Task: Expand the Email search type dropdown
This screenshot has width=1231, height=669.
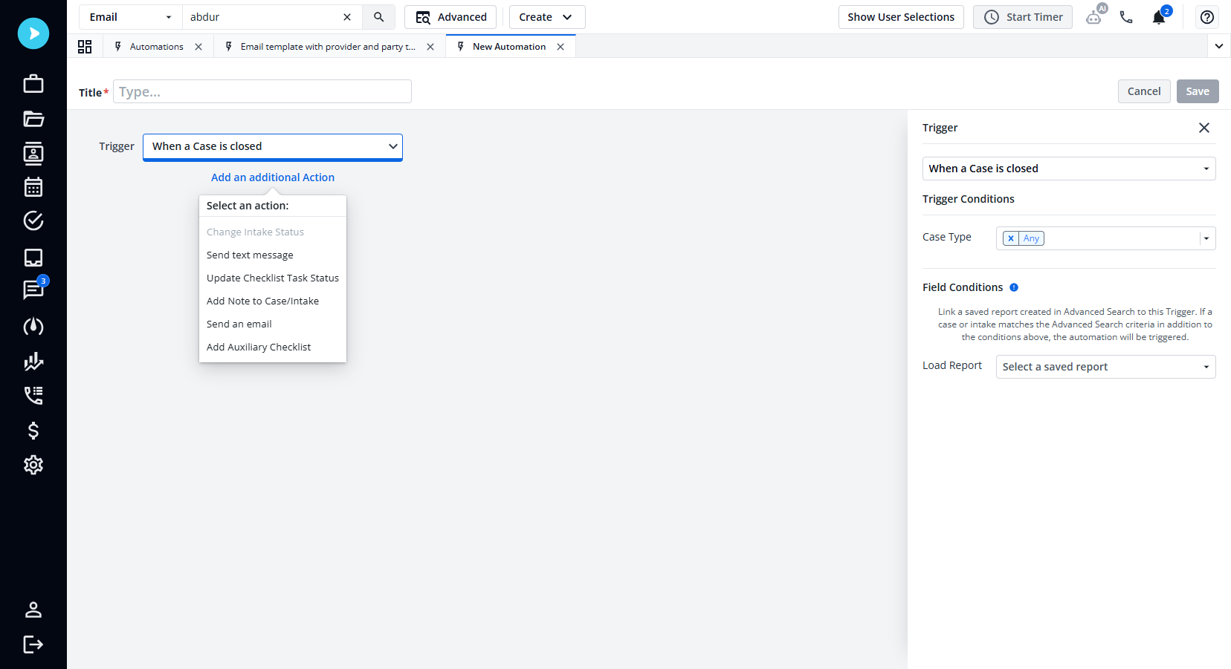Action: tap(131, 17)
